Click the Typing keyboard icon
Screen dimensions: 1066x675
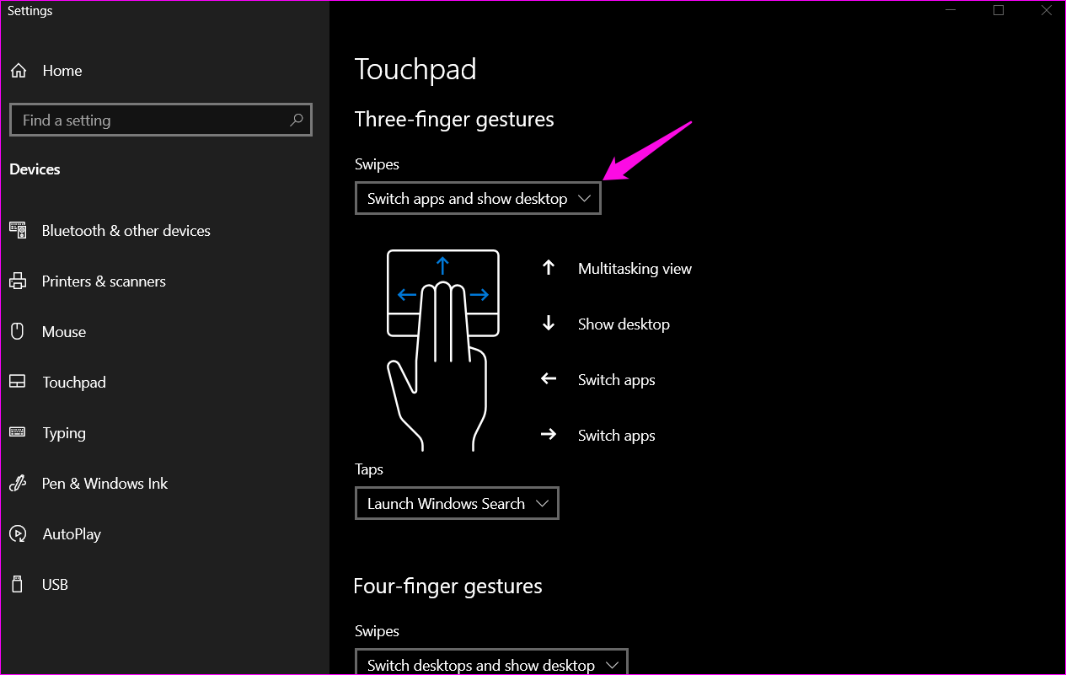click(18, 432)
